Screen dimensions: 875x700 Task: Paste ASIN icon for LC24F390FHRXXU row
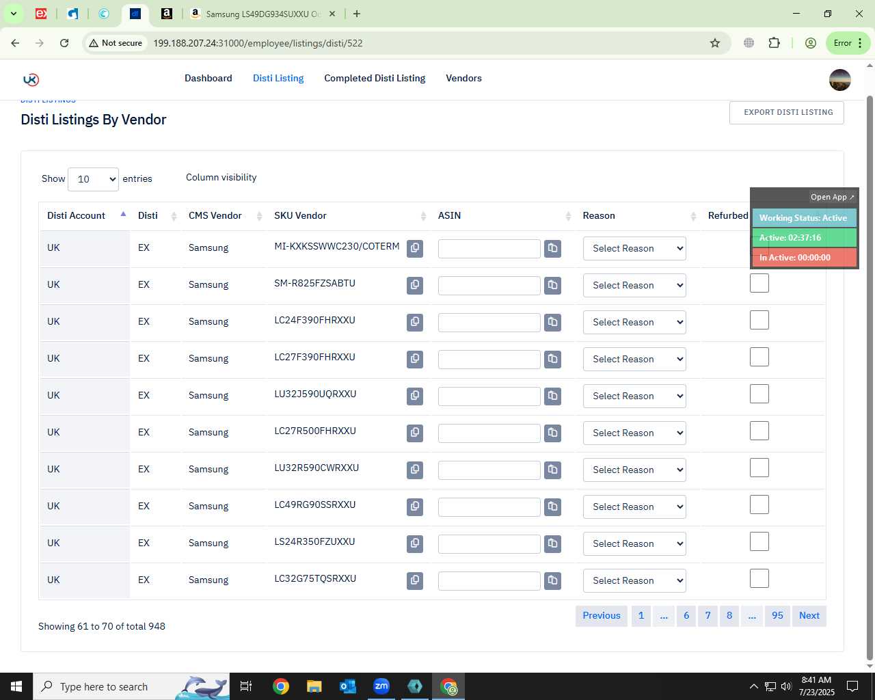point(553,322)
